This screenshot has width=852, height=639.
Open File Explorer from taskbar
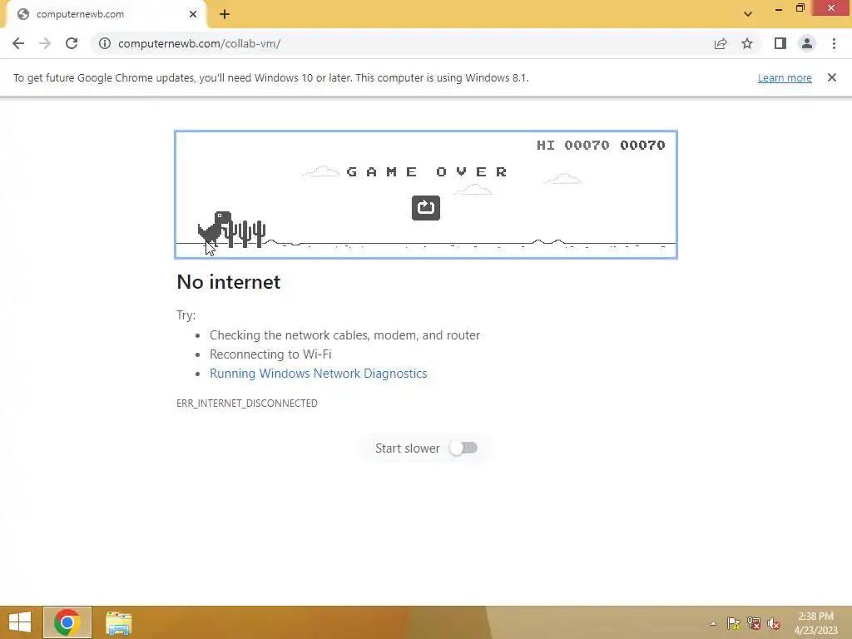(x=118, y=623)
